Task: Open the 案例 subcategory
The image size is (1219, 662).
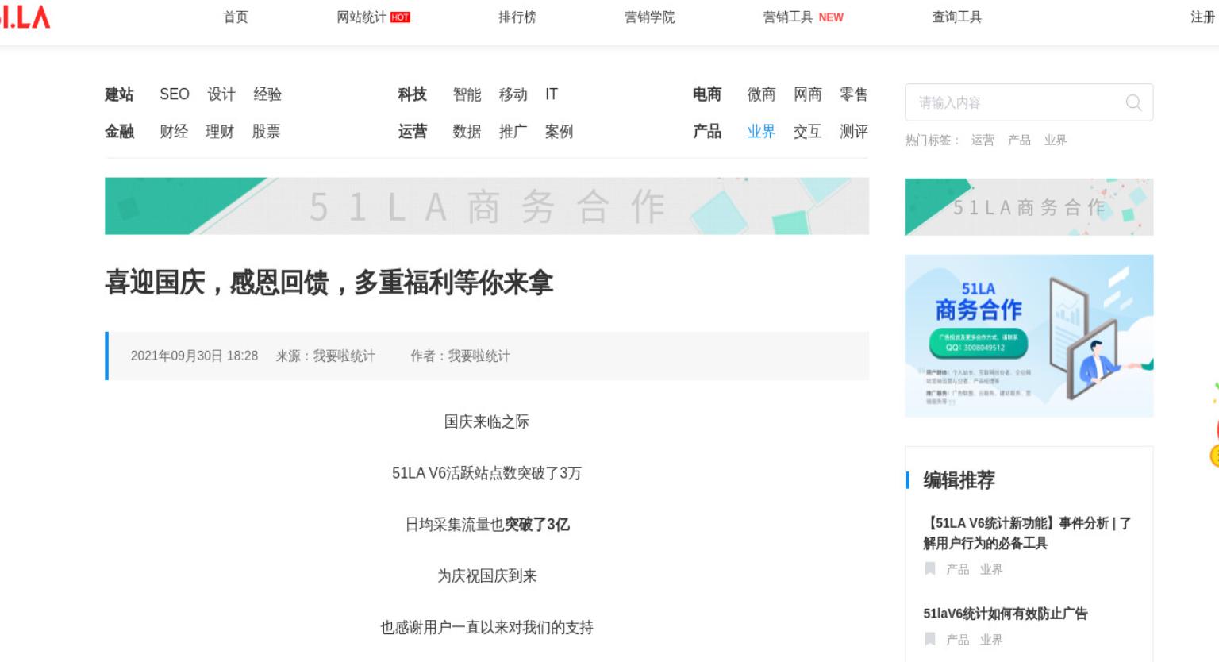Action: click(x=559, y=132)
